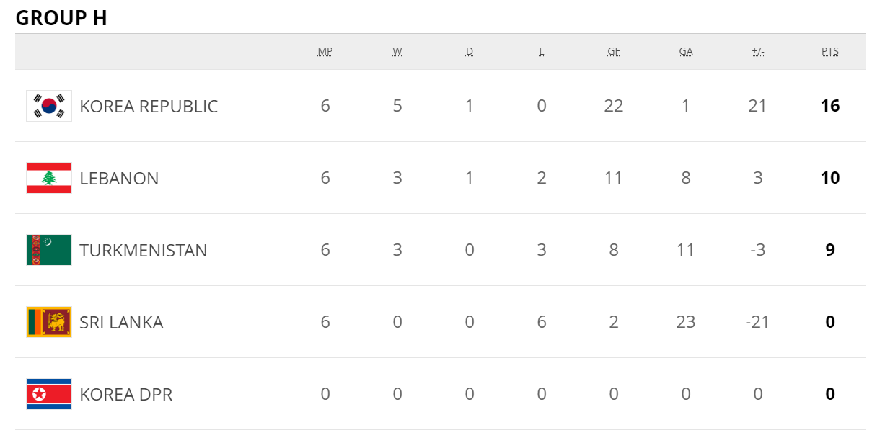This screenshot has width=872, height=443.
Task: Click the +/- goal difference header
Action: [758, 52]
